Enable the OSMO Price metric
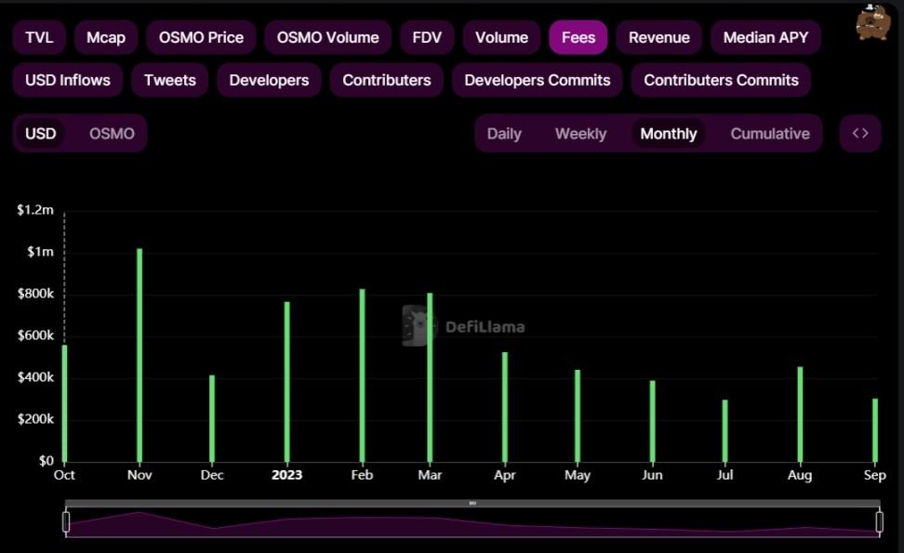904x553 pixels. pyautogui.click(x=200, y=37)
